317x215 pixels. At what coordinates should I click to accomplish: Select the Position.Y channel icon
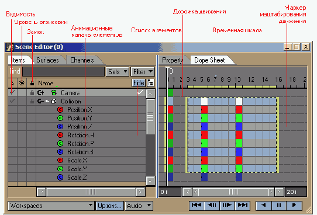click(x=60, y=118)
